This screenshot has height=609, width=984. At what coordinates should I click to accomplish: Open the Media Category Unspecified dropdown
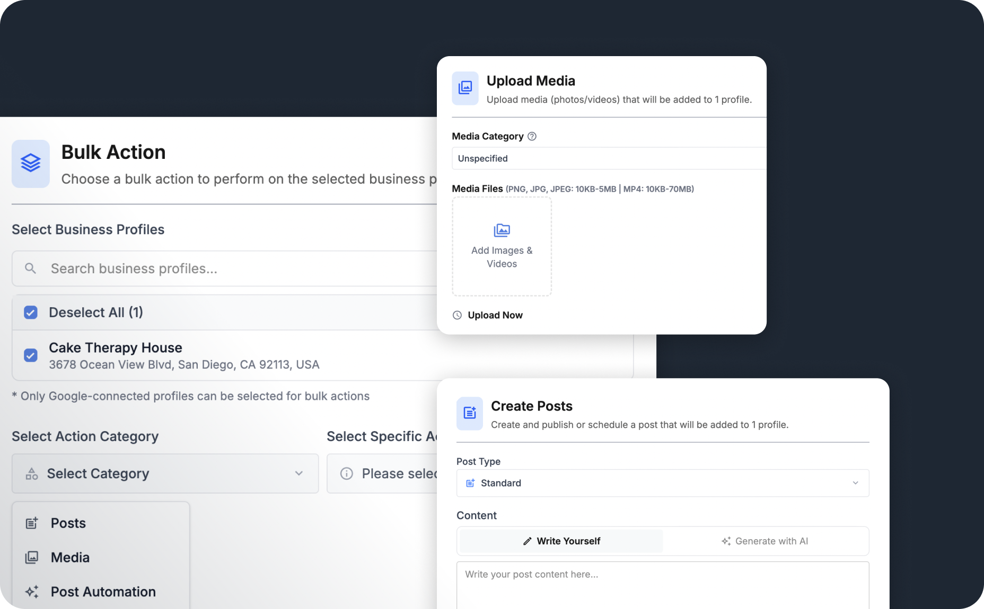(609, 158)
